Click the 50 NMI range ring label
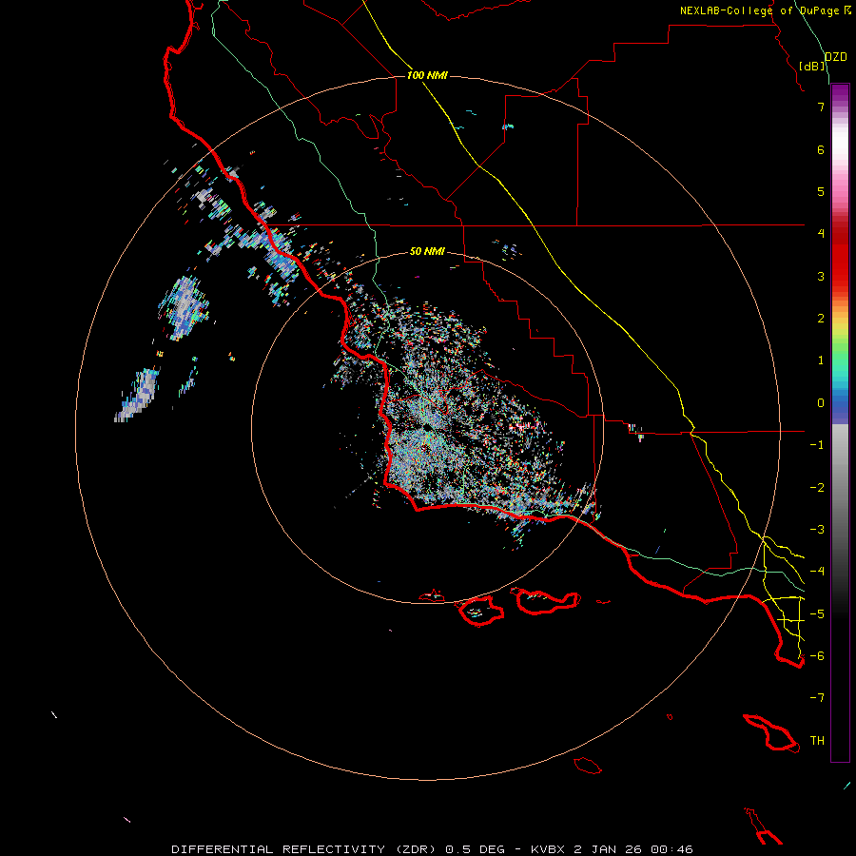The image size is (856, 856). click(x=427, y=251)
